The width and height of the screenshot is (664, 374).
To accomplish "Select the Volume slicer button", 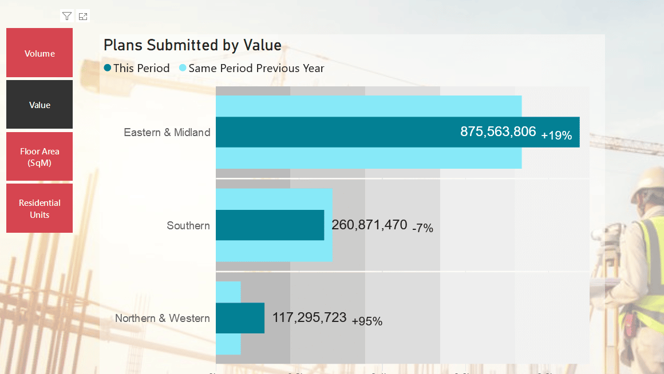I will pos(39,53).
